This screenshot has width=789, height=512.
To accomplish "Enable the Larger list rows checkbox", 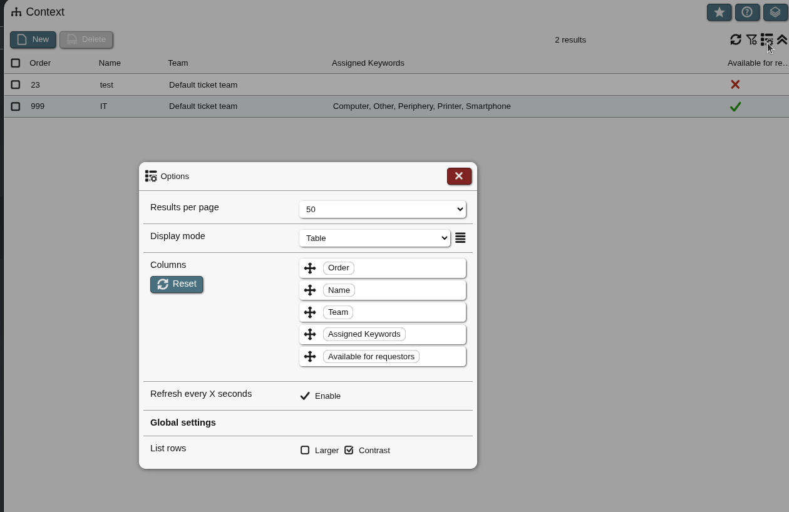I will pyautogui.click(x=305, y=450).
